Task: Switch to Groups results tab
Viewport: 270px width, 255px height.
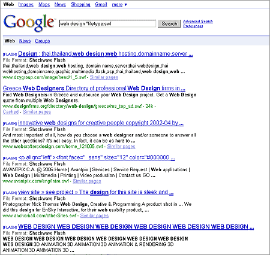Action: coord(43,41)
